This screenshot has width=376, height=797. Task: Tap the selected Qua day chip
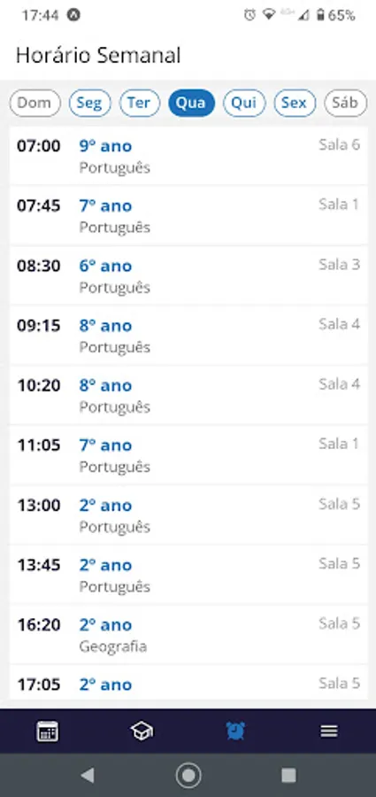coord(192,104)
